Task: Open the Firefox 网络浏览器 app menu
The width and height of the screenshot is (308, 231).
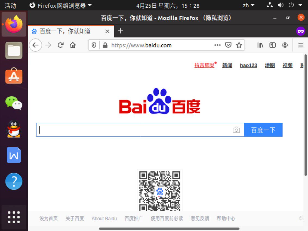Action: (x=60, y=5)
